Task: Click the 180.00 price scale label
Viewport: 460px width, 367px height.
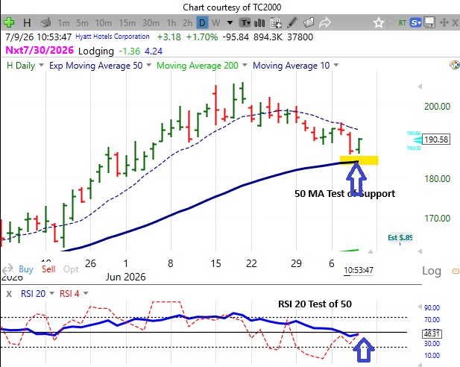Action: (437, 178)
